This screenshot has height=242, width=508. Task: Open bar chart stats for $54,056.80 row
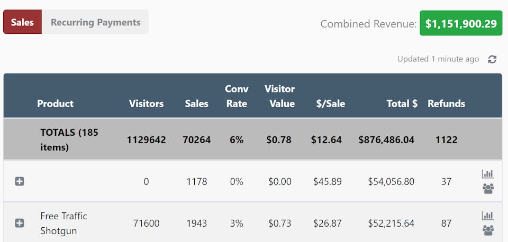click(488, 174)
